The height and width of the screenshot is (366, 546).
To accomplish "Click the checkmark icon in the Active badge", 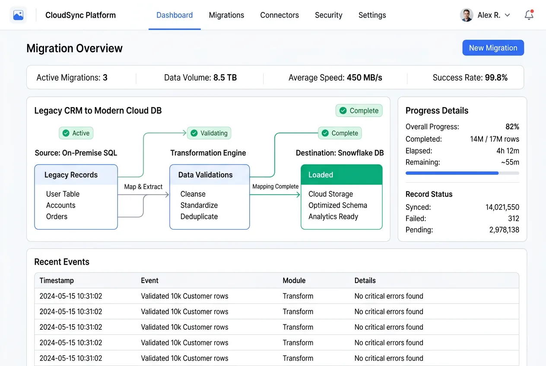I will [x=66, y=133].
